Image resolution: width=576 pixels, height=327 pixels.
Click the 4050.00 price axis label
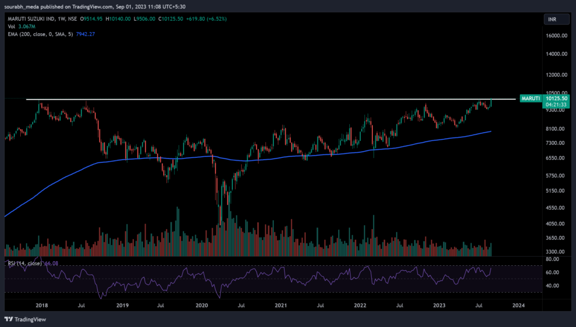coord(555,224)
